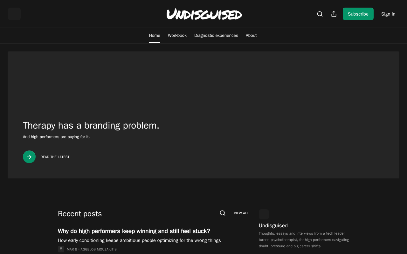Click the pinned post icon beside Mar 9

(x=61, y=249)
